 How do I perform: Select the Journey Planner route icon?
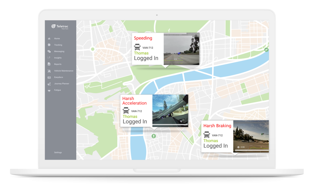(x=49, y=84)
